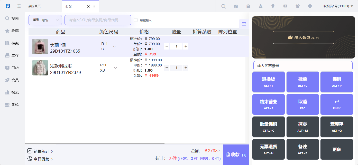Decrease quantity of 短款羽绒服 with minus button
Image resolution: width=358 pixels, height=165 pixels.
point(167,68)
